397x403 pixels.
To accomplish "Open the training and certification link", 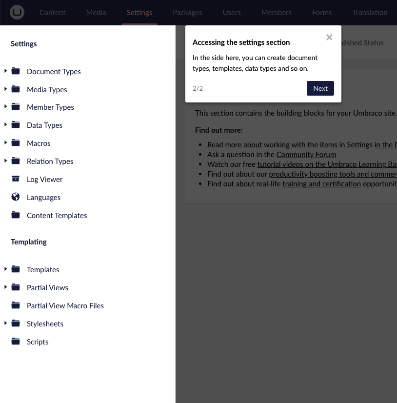I will pos(321,184).
